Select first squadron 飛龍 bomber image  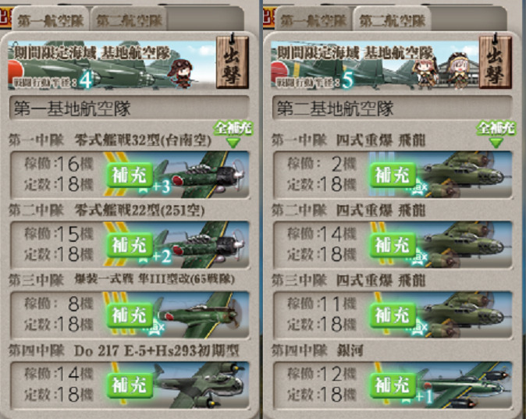pos(464,175)
